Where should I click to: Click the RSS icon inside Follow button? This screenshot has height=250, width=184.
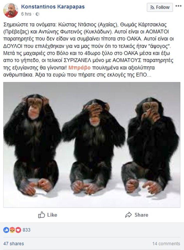[152, 8]
